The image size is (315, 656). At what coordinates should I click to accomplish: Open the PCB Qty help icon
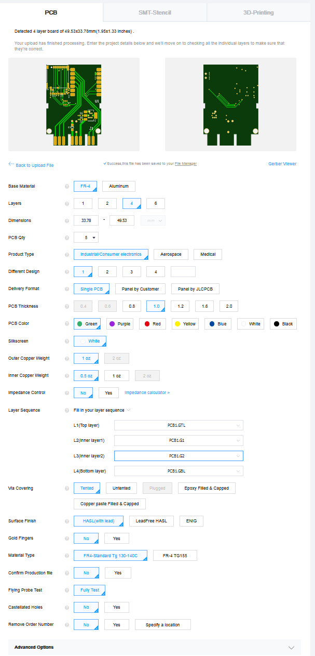(x=66, y=238)
